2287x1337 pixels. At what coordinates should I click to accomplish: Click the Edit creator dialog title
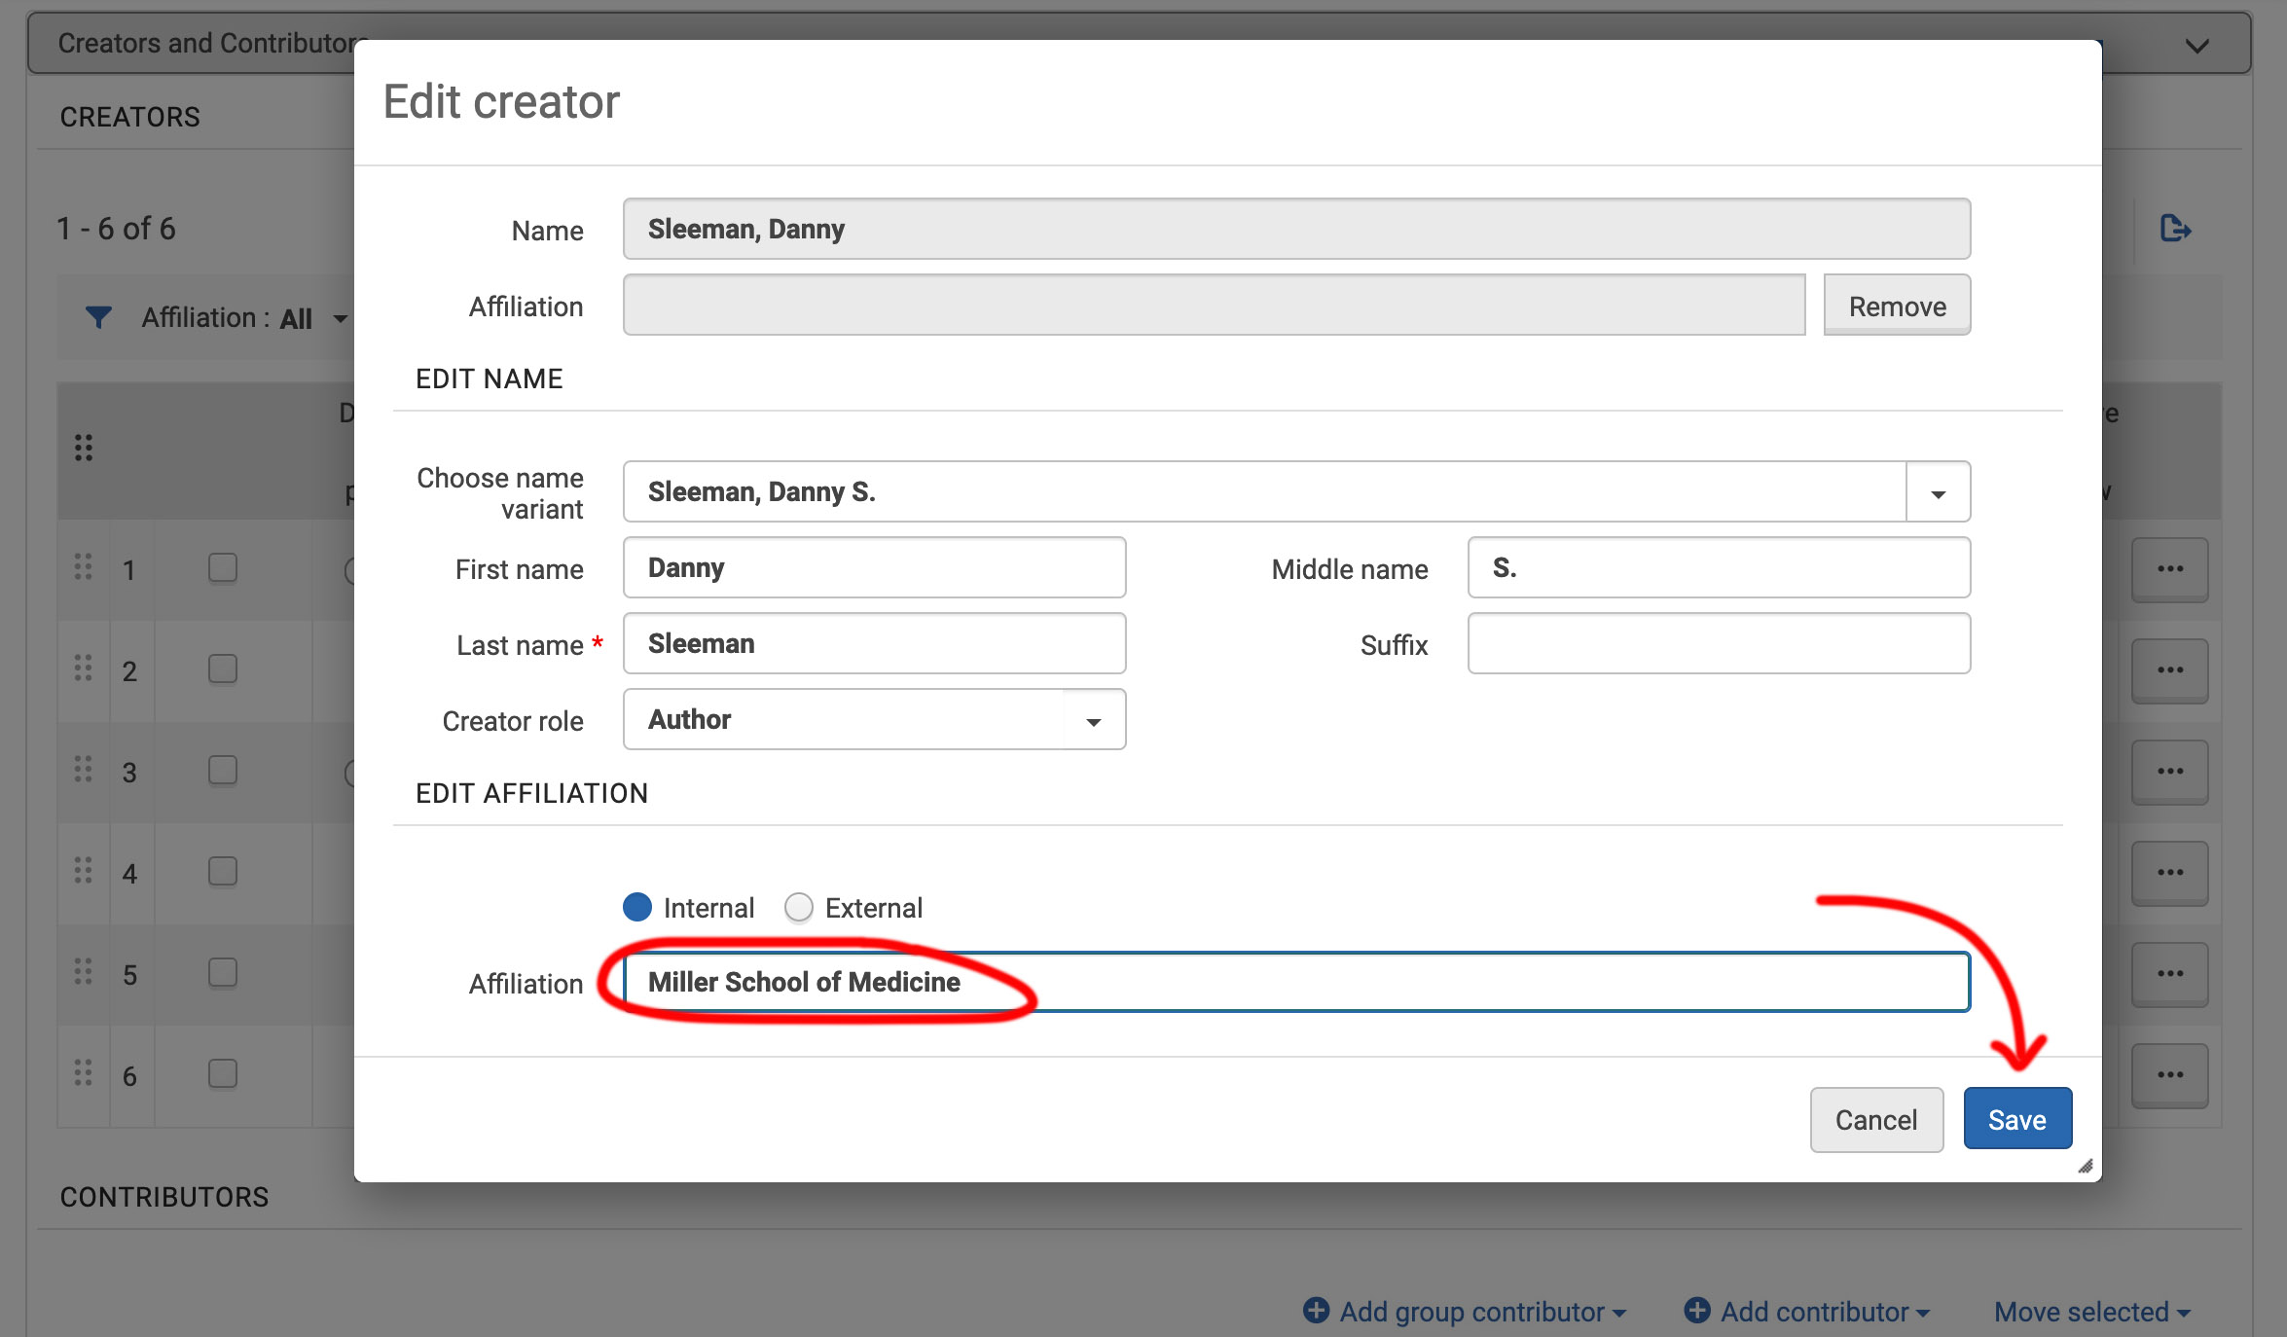click(x=501, y=101)
